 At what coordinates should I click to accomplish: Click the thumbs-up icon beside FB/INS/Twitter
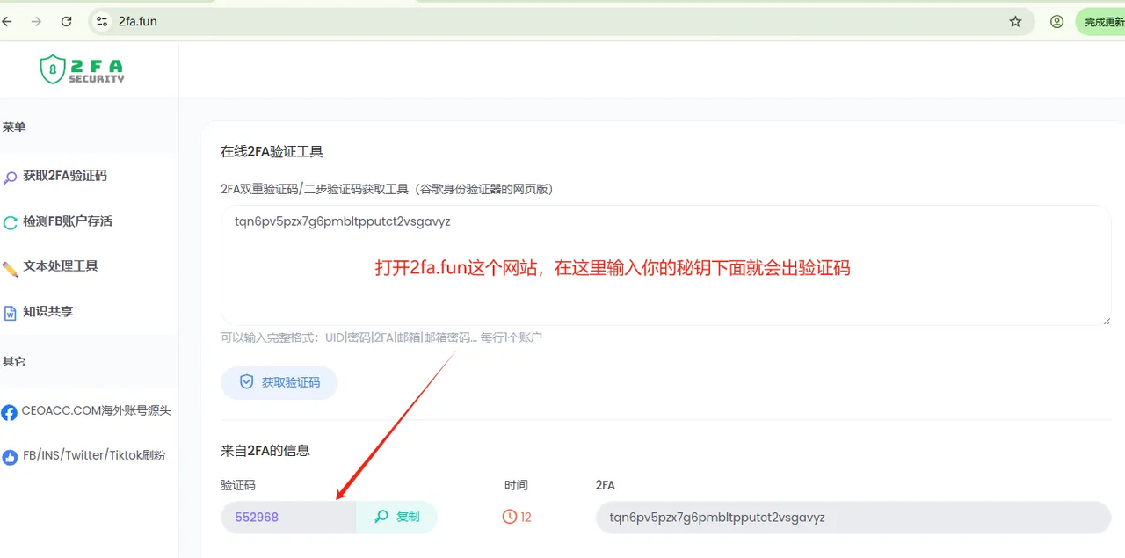coord(10,458)
